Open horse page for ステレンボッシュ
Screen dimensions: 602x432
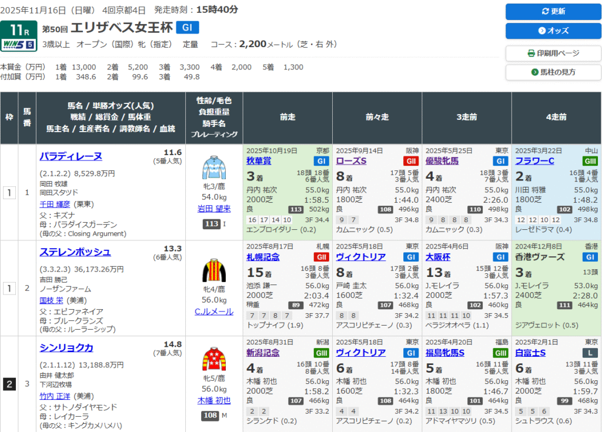tap(75, 252)
